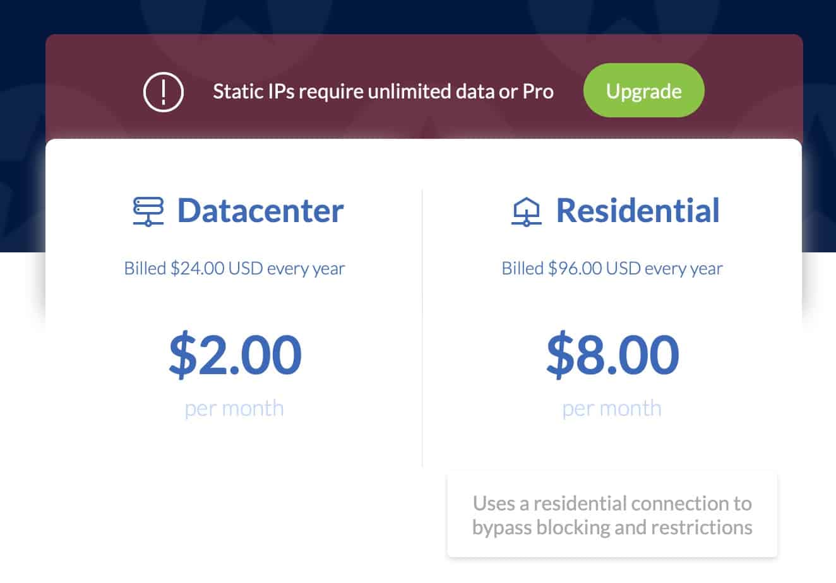The width and height of the screenshot is (836, 583).
Task: Click the $8.00 Residential price
Action: [612, 355]
